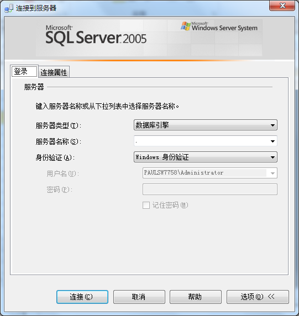Close the 连接到服务器 dialog
This screenshot has height=316, width=299.
pyautogui.click(x=282, y=6)
